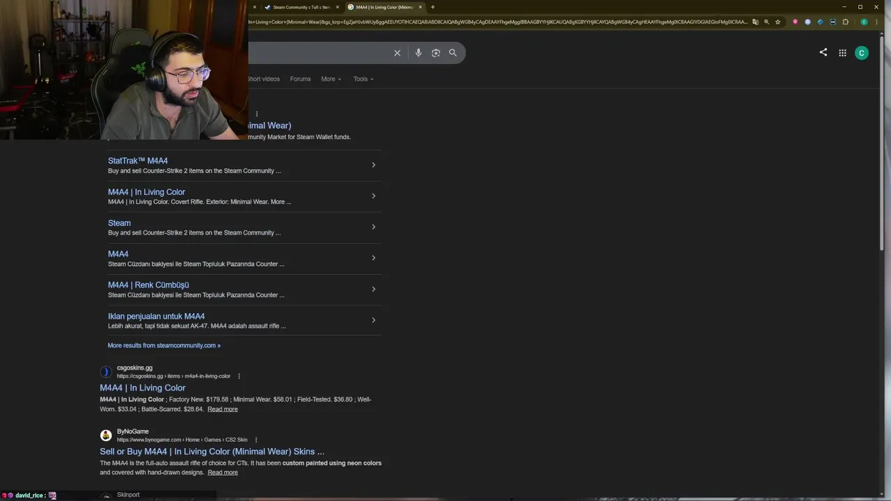
Task: Click the magnifier search button
Action: point(452,53)
